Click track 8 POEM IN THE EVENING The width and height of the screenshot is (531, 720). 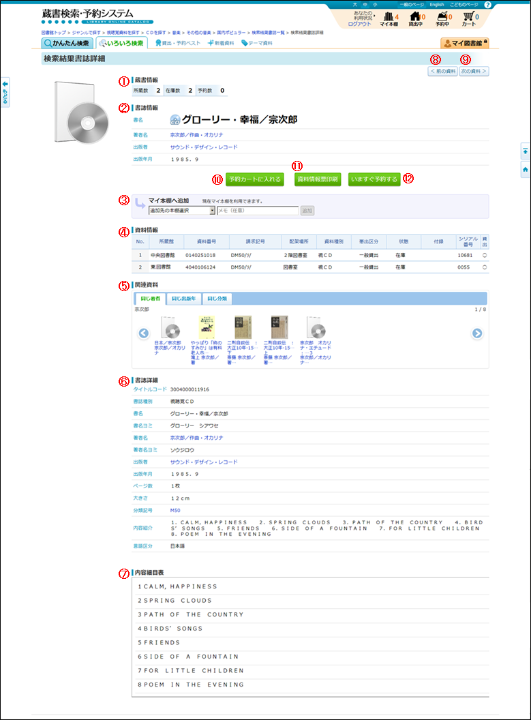click(191, 685)
